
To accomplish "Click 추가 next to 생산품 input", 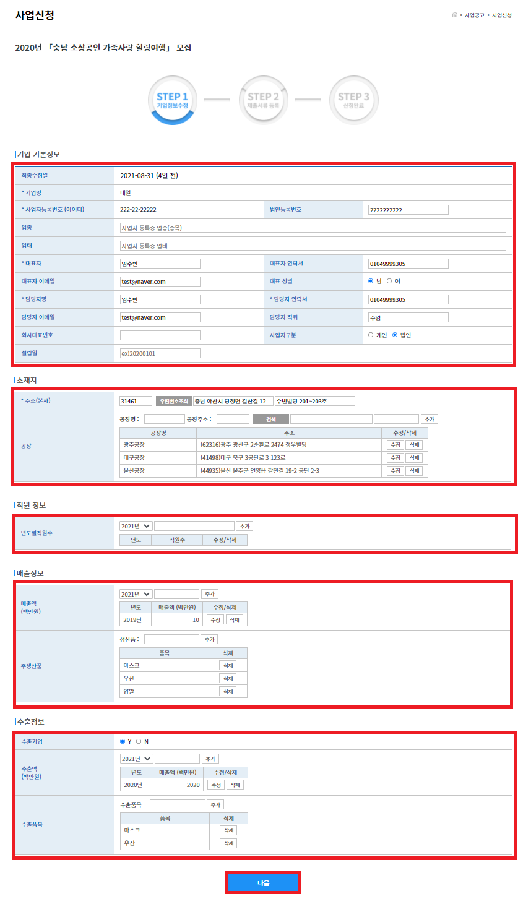I will 210,639.
